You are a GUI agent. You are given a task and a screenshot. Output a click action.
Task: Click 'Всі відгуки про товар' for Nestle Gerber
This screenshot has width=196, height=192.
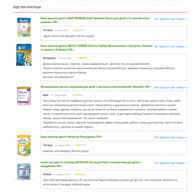171,46
